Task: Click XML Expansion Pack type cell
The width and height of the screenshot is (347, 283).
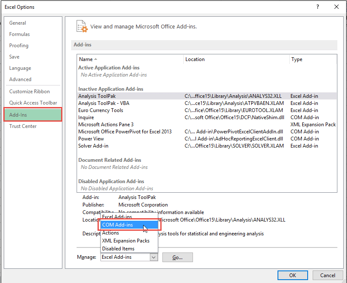Action: pyautogui.click(x=313, y=125)
